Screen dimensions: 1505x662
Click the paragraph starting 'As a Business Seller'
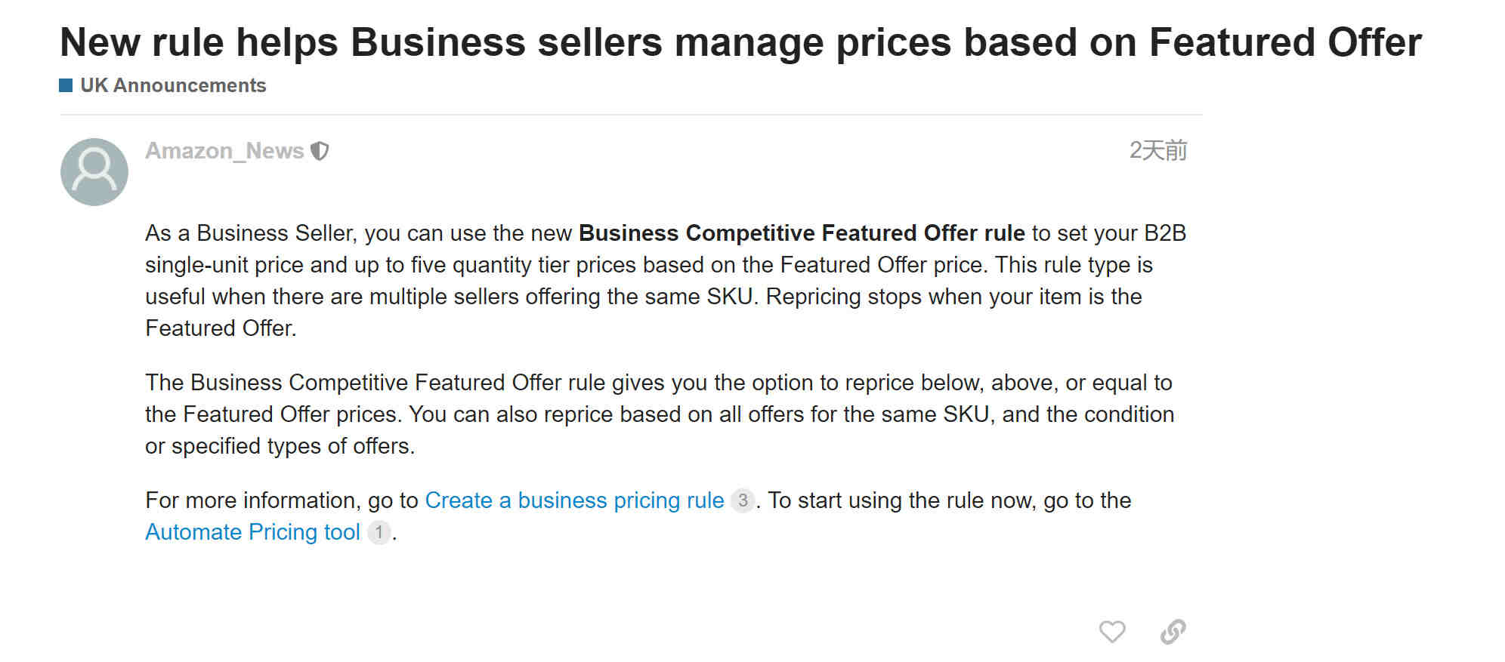(x=666, y=281)
